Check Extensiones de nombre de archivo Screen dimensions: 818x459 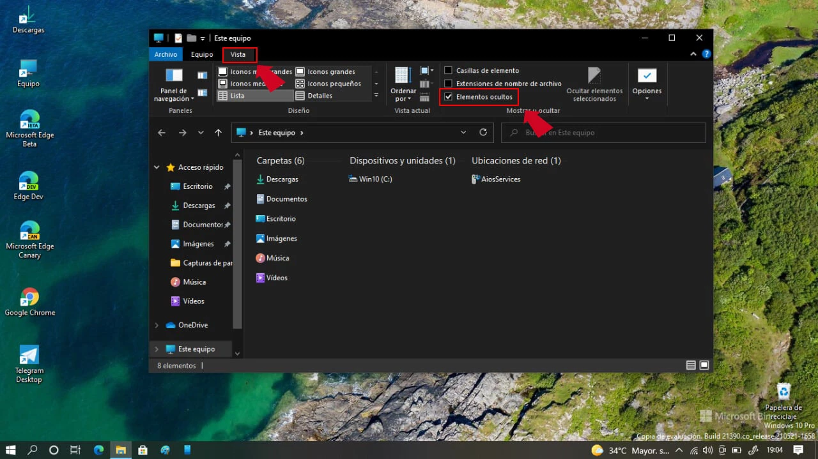[x=449, y=84]
